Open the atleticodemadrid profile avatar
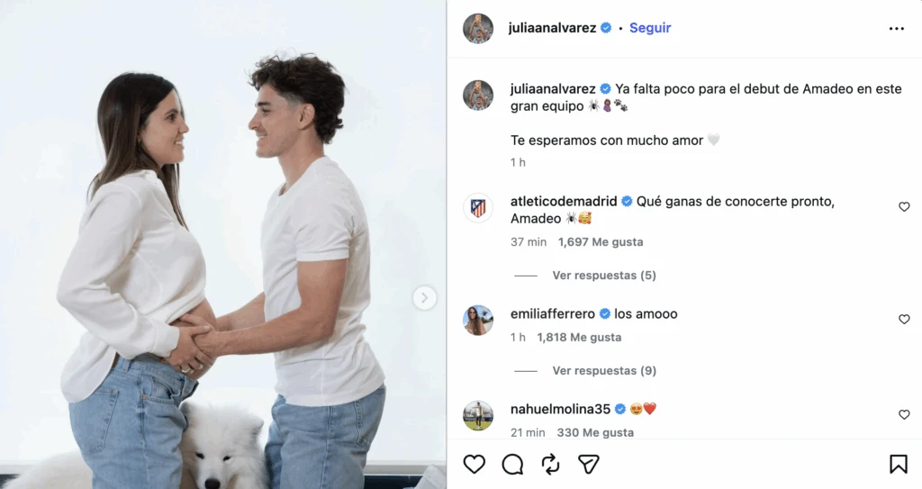 point(478,208)
